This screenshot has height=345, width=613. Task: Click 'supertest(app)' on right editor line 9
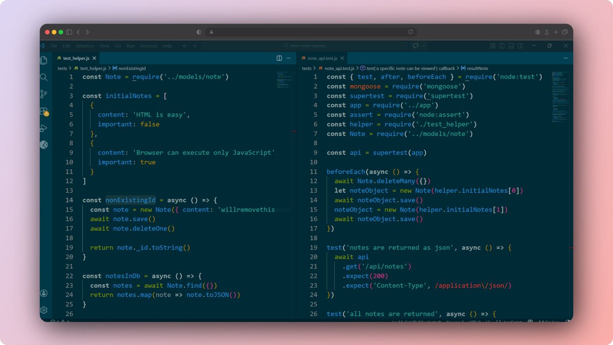(x=399, y=153)
